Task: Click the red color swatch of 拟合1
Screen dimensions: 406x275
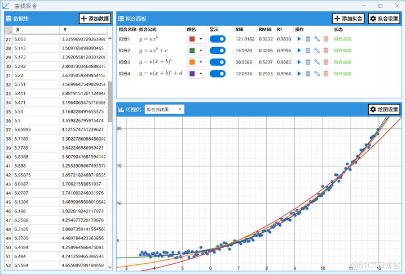Action: pos(192,39)
